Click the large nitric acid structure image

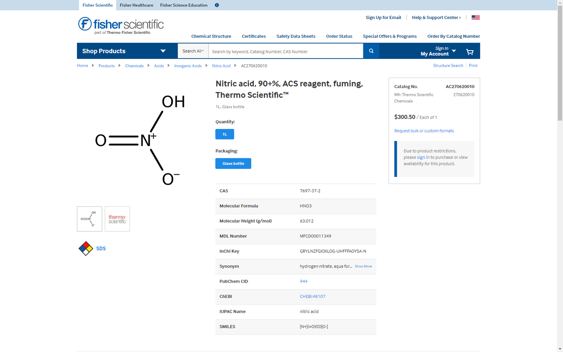[x=140, y=140]
